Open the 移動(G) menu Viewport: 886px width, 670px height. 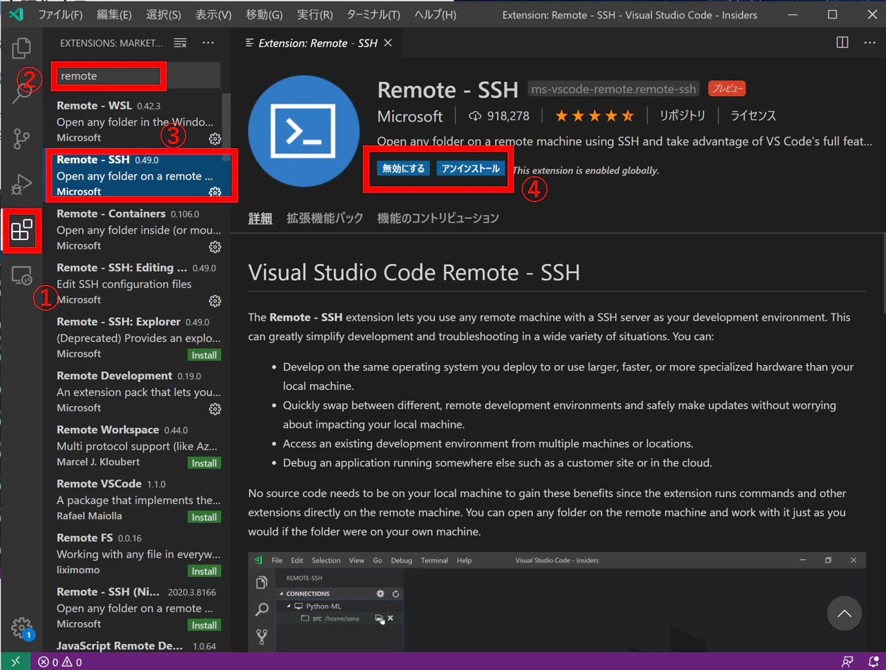pyautogui.click(x=264, y=14)
